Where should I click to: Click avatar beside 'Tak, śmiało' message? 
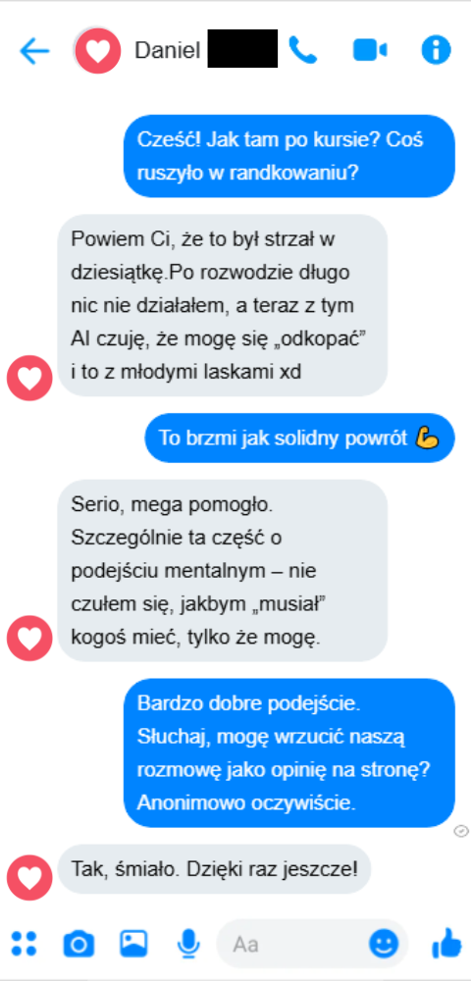pyautogui.click(x=29, y=878)
